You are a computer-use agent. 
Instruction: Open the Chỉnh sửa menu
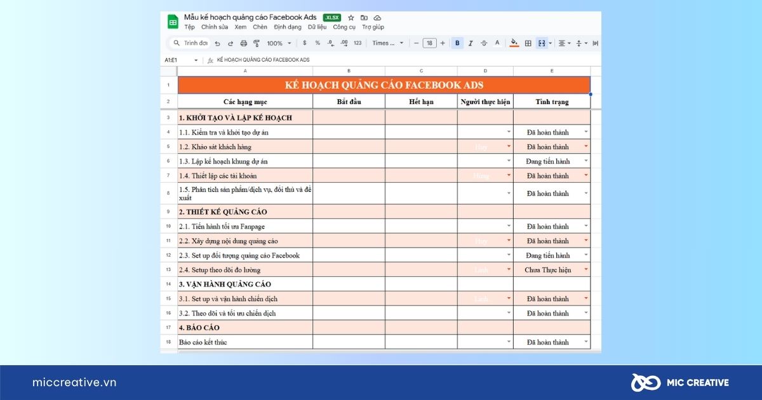pos(215,27)
